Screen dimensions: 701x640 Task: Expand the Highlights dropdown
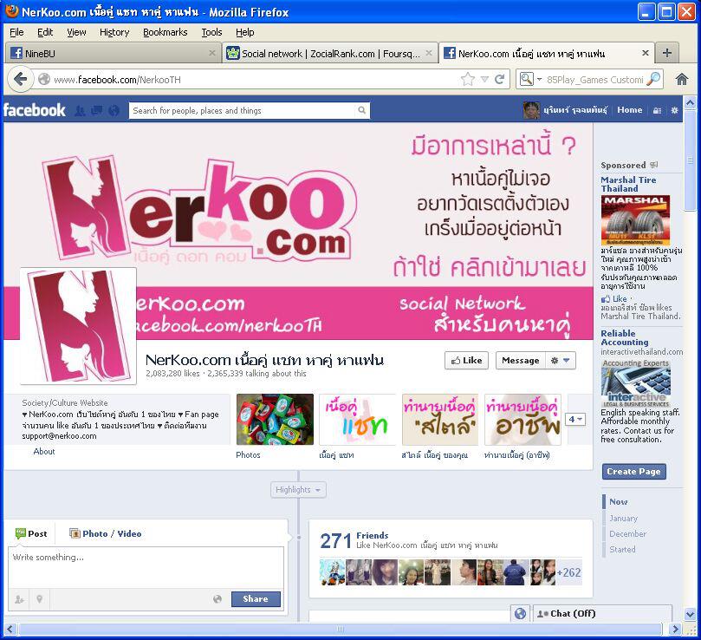coord(298,490)
